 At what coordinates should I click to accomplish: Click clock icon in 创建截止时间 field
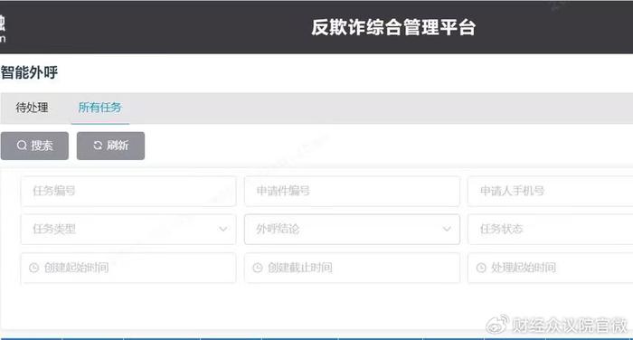[x=258, y=268]
